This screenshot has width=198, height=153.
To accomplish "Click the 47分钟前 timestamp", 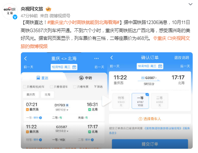I will [29, 16].
